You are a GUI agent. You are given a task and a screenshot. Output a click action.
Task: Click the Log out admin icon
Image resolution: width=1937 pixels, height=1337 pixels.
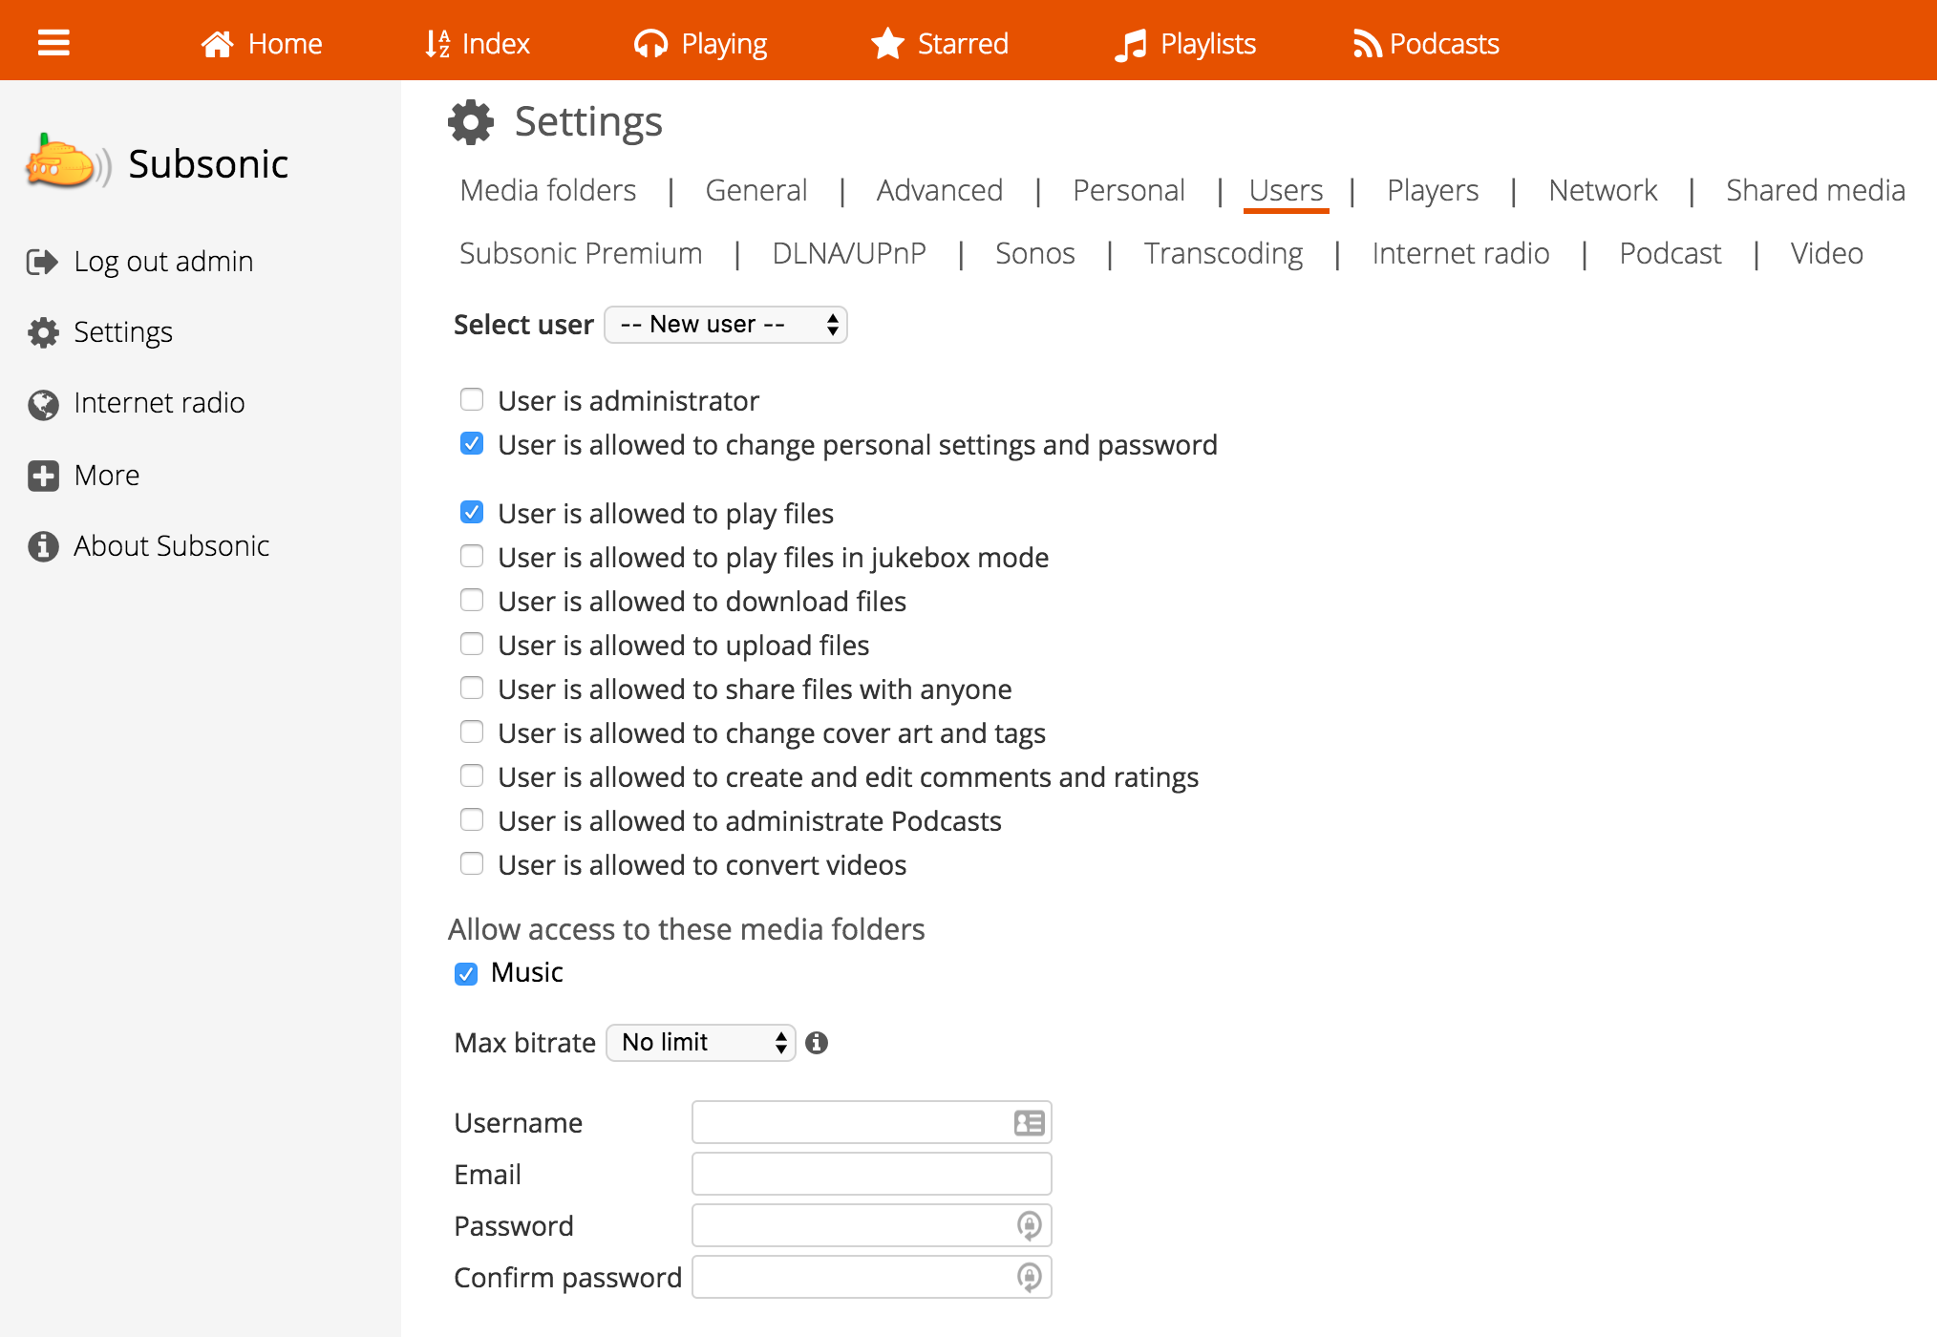[42, 262]
